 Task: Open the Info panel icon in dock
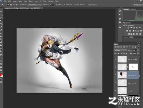120,22
